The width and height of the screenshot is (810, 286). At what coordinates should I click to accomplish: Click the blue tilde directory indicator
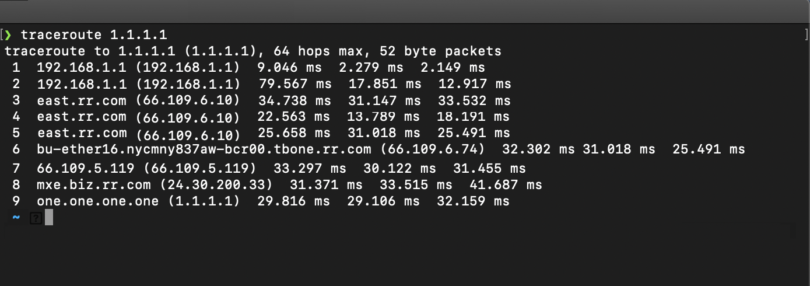[x=16, y=218]
